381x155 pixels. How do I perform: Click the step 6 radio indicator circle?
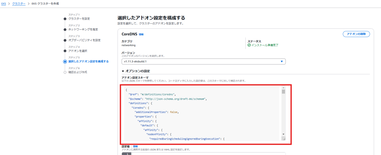[65, 72]
